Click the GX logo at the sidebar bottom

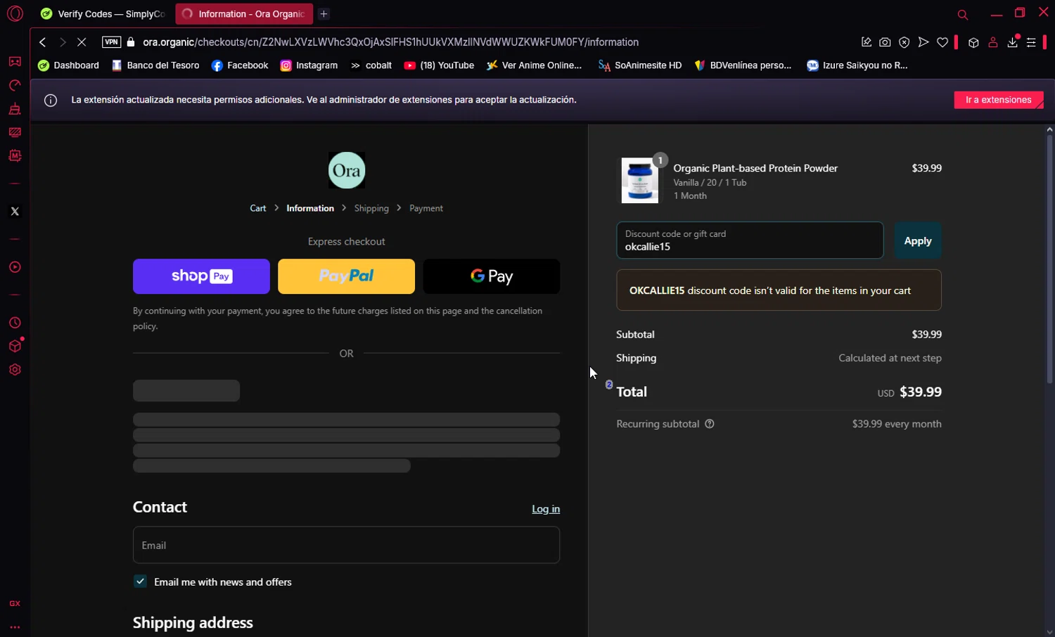pos(15,603)
